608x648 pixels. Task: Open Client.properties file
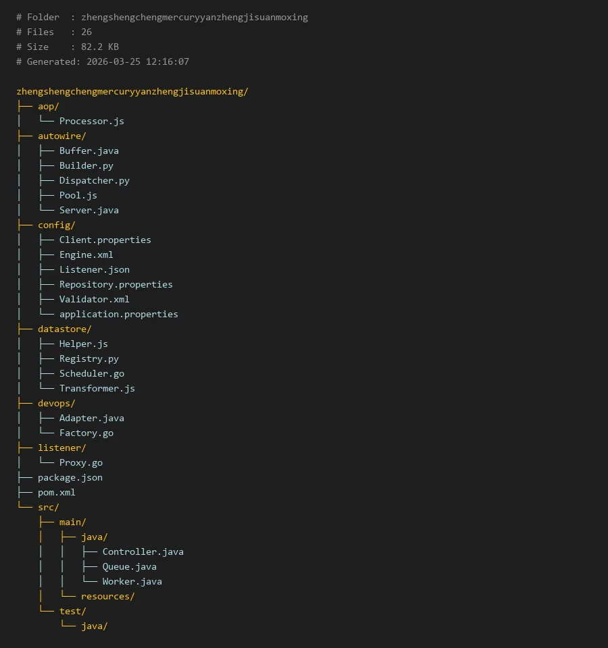(x=105, y=240)
